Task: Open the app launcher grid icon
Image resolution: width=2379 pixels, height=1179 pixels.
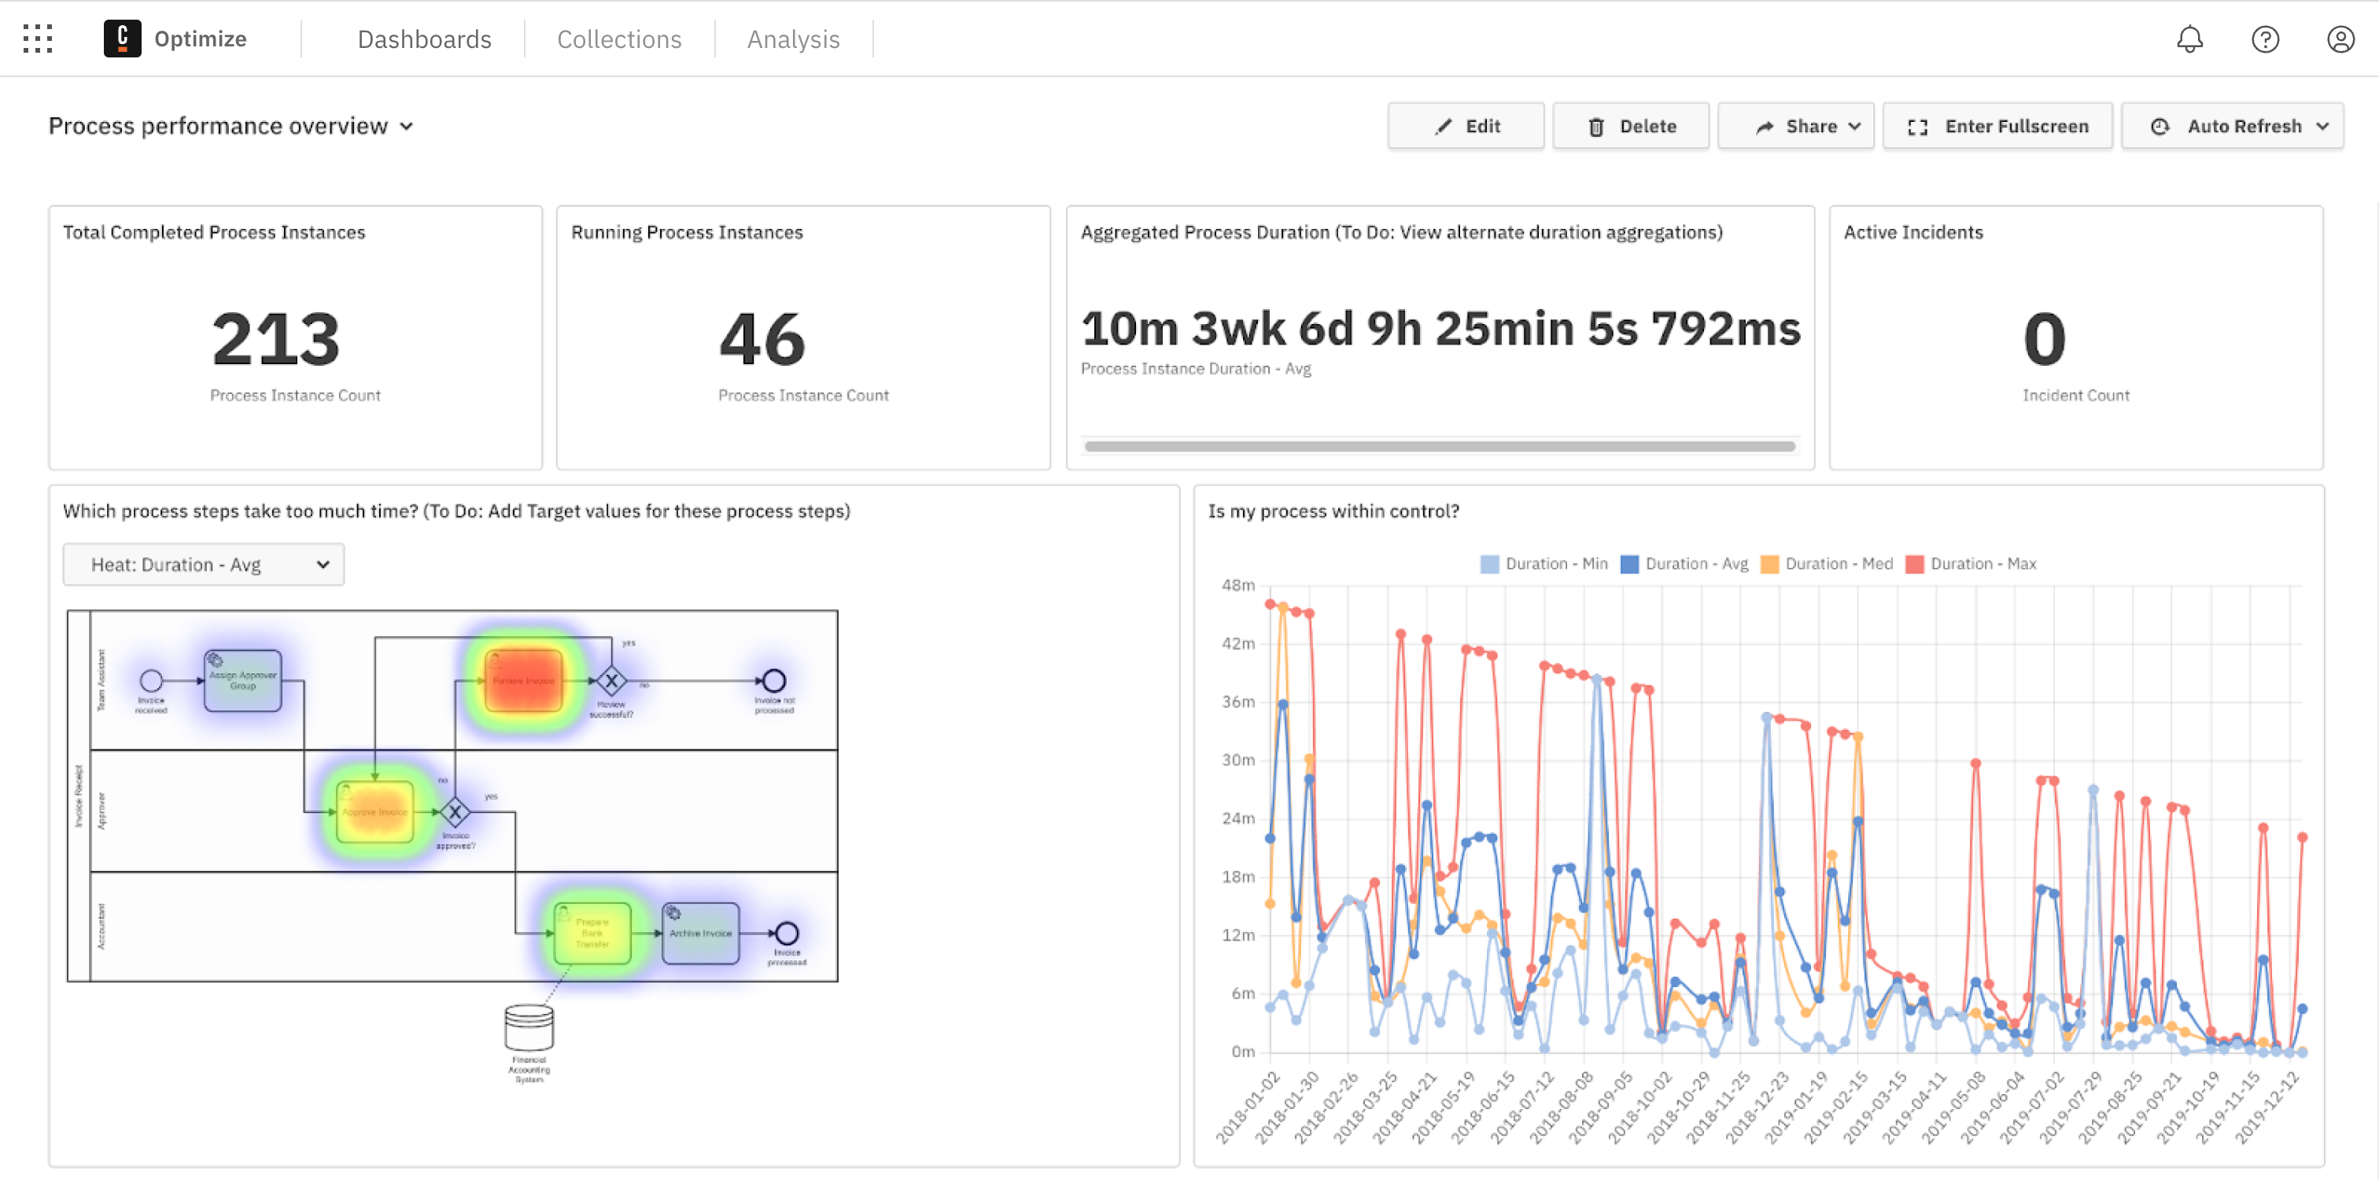Action: pyautogui.click(x=38, y=39)
